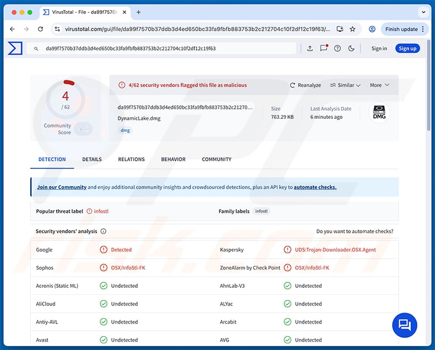Click the popular threat label alert icon
Screen dimensions: 435x350
pos(89,211)
